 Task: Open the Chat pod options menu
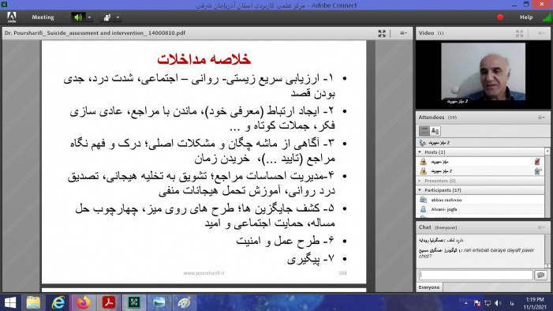[x=541, y=227]
